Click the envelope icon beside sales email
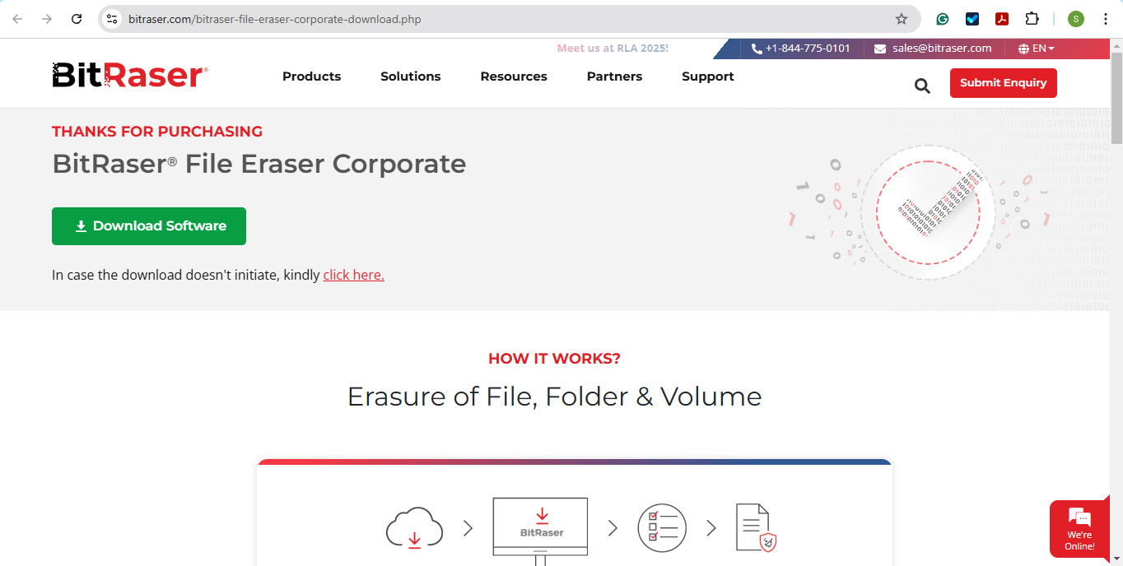This screenshot has width=1123, height=566. tap(880, 49)
